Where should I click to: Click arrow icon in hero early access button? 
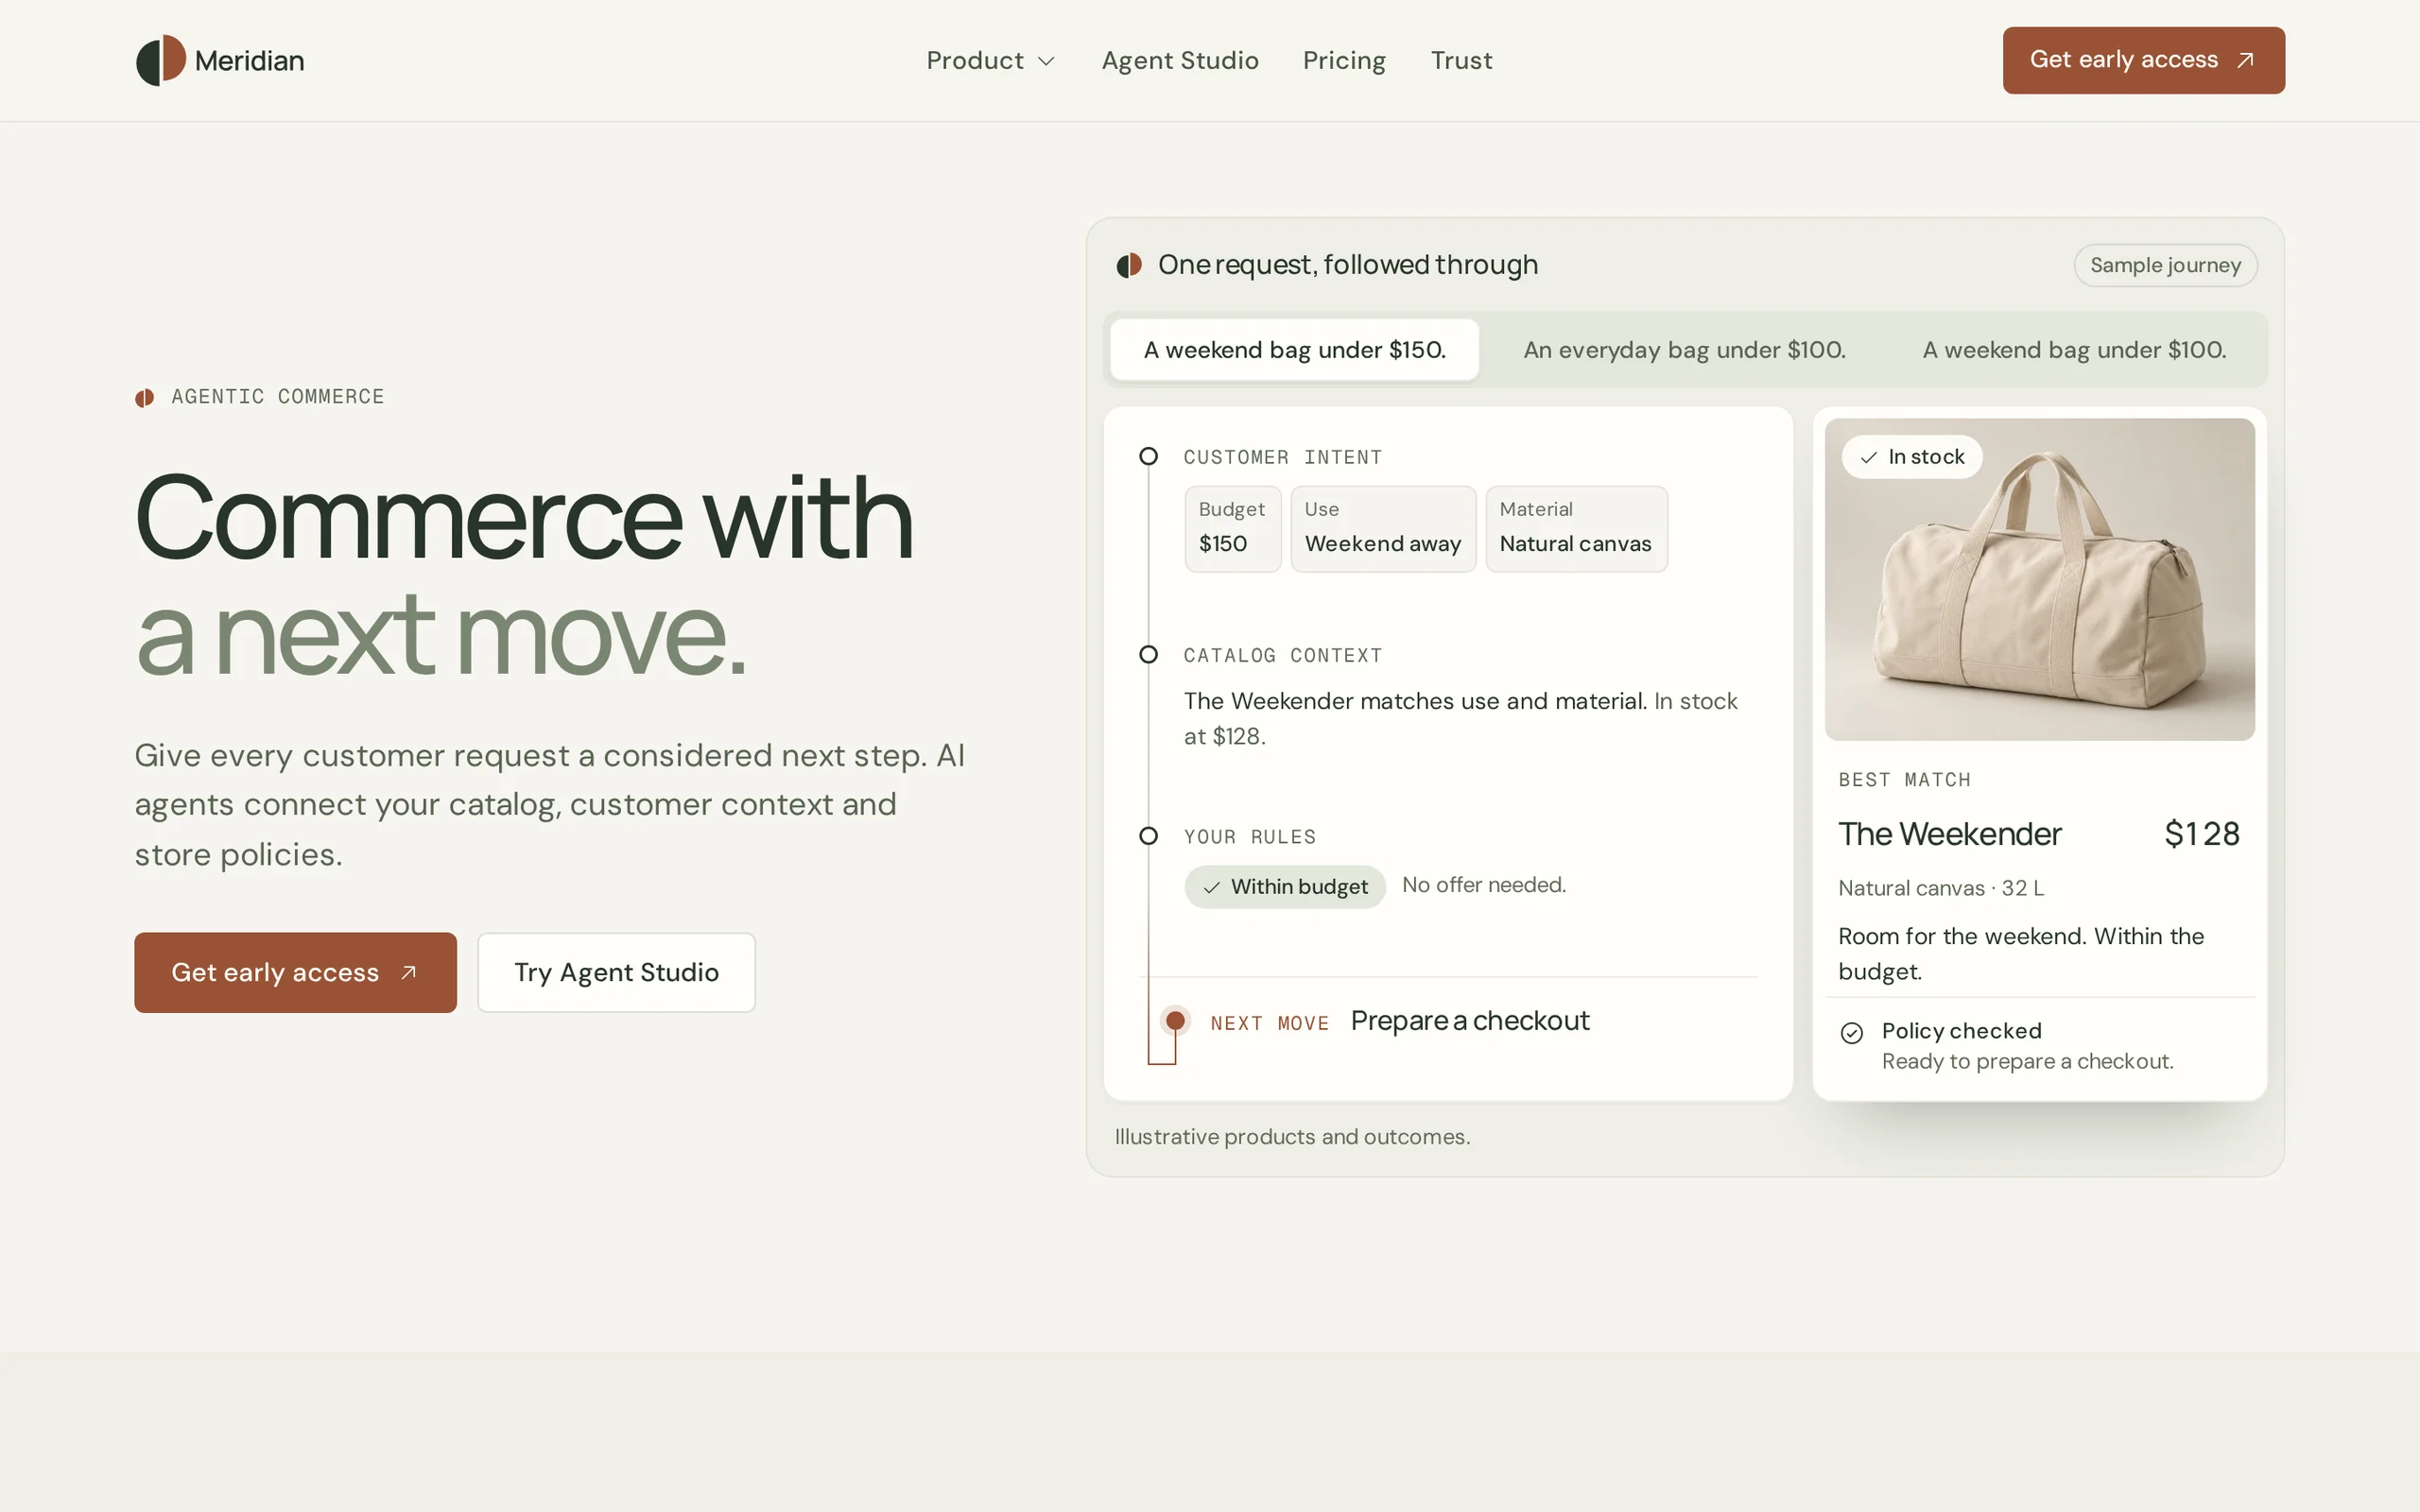(x=408, y=972)
